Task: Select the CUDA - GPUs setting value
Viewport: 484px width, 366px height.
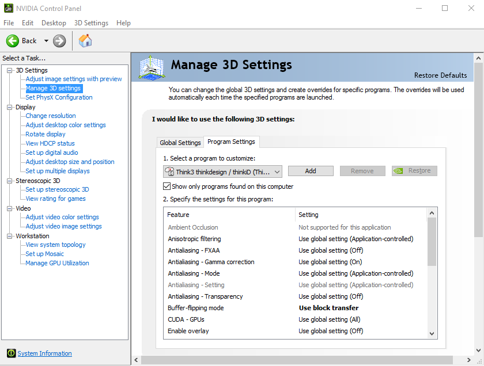Action: (330, 319)
